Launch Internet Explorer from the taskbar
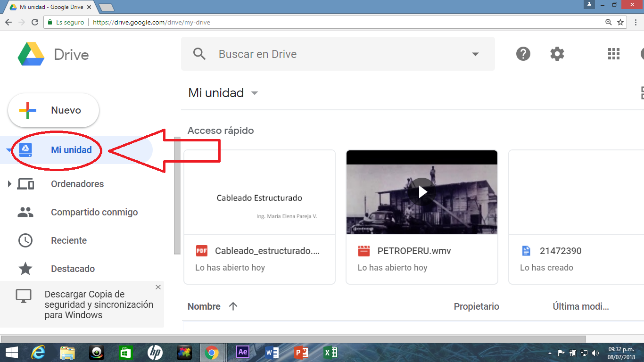644x362 pixels. point(38,352)
